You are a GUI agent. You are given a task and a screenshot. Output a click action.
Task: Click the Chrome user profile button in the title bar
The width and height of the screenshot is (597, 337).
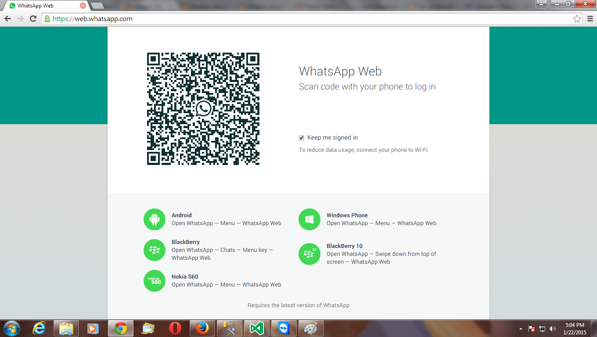click(x=542, y=4)
